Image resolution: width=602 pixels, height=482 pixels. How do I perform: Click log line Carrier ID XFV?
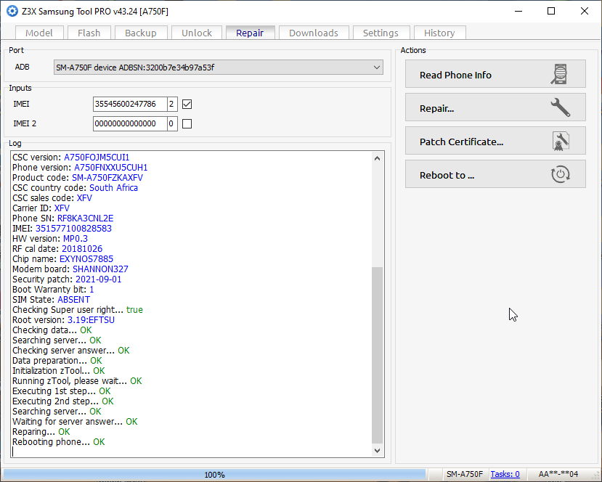41,208
